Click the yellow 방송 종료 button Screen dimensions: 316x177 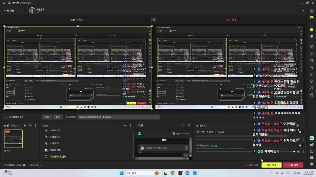click(271, 165)
